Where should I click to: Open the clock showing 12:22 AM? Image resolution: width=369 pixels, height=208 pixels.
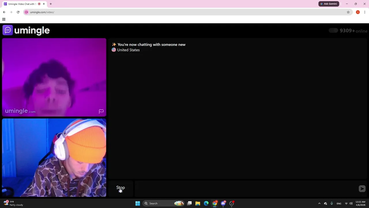click(x=360, y=203)
